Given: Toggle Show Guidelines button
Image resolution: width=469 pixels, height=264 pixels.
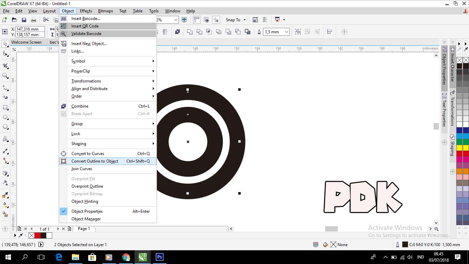Looking at the screenshot, I should pos(216,20).
